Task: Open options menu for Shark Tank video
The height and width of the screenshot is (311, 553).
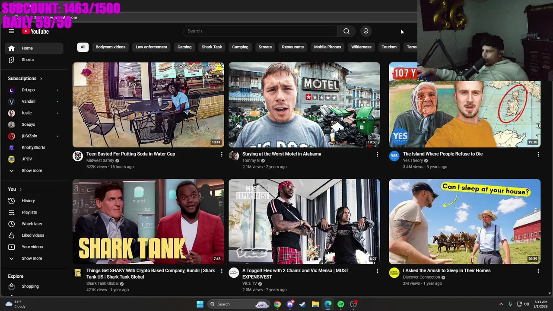Action: (x=222, y=271)
